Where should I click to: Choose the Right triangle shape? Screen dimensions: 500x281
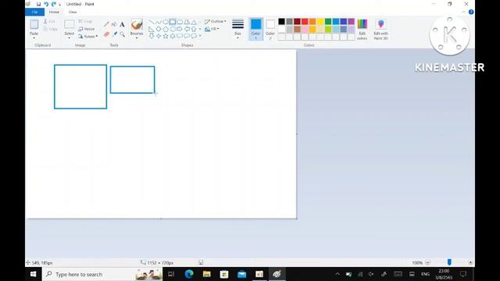tap(152, 29)
